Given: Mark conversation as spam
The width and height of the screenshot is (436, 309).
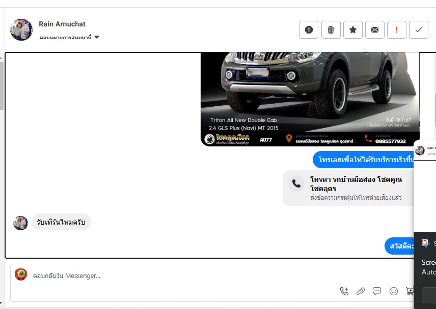Looking at the screenshot, I should (309, 29).
